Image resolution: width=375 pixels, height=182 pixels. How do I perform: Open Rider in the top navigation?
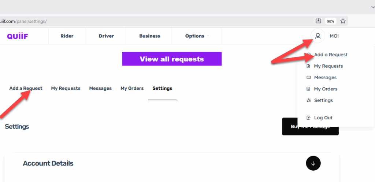67,36
